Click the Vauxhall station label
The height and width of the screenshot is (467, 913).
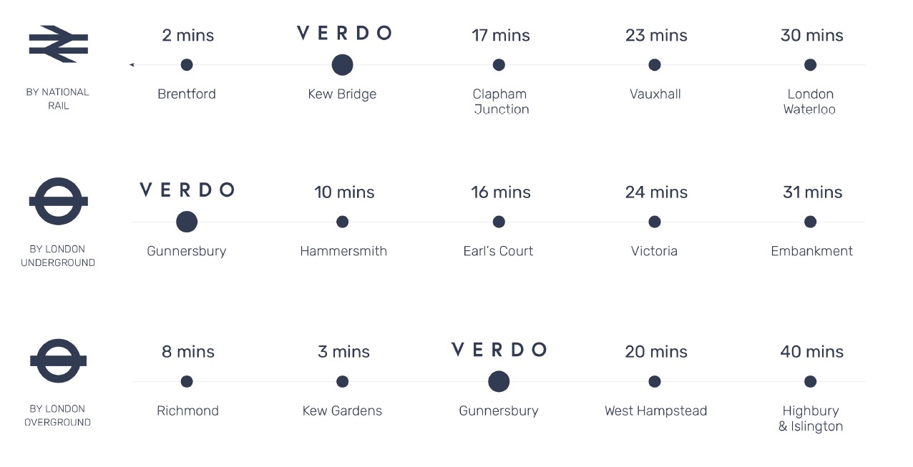click(x=655, y=94)
